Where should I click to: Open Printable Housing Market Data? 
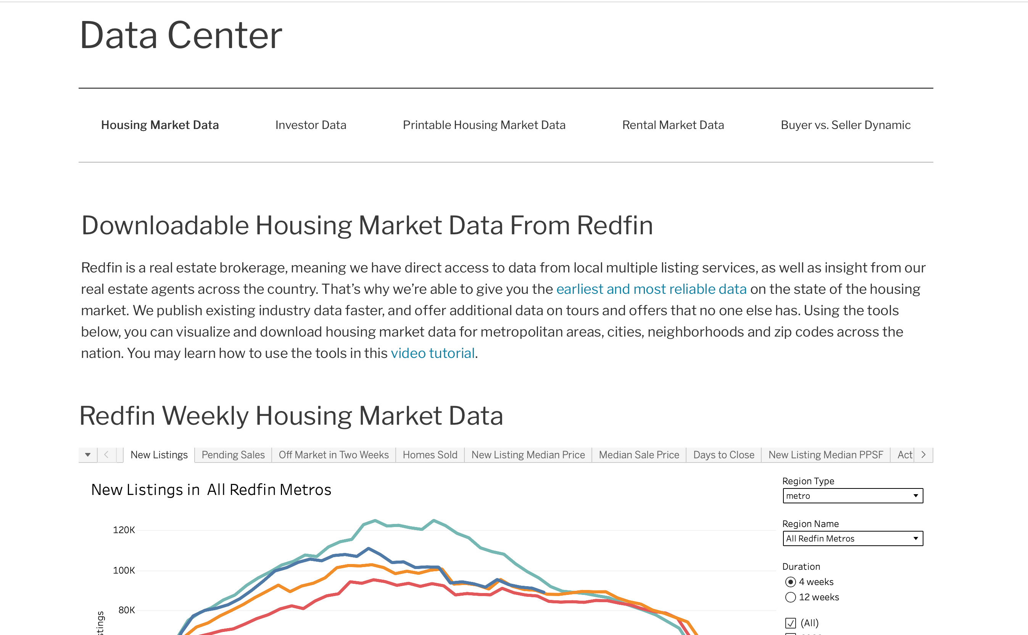pyautogui.click(x=484, y=125)
